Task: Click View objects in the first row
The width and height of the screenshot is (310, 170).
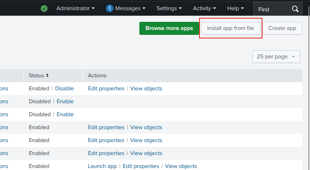Action: click(146, 89)
